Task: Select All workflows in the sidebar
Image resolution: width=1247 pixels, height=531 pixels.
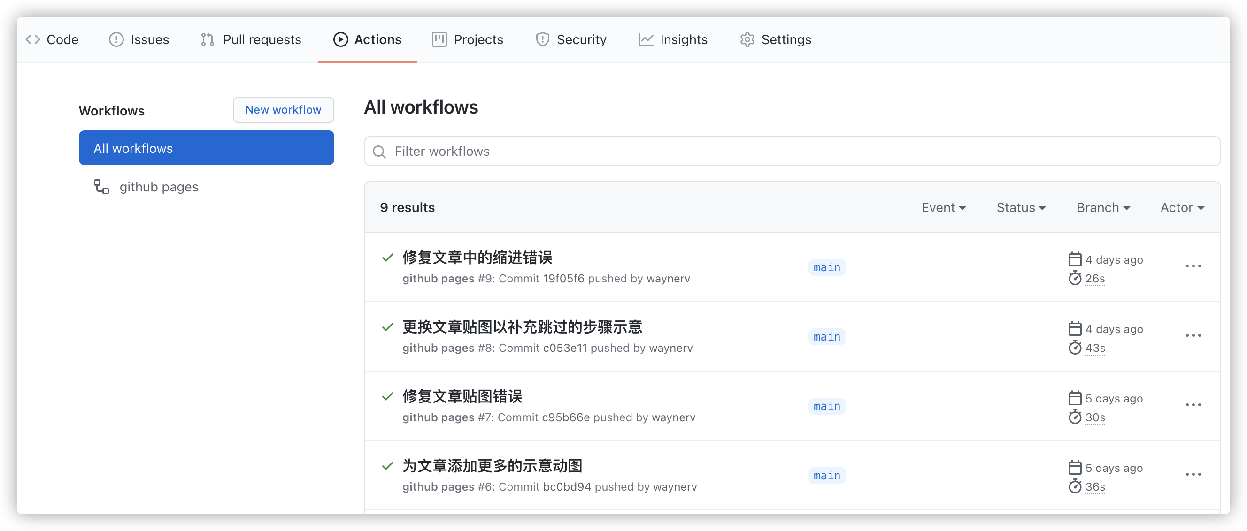Action: click(206, 148)
